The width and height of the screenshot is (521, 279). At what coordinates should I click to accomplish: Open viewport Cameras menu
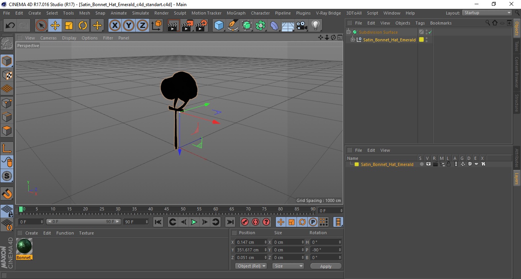point(48,38)
